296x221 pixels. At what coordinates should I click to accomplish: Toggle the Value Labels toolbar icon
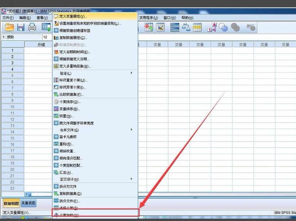[x=212, y=27]
